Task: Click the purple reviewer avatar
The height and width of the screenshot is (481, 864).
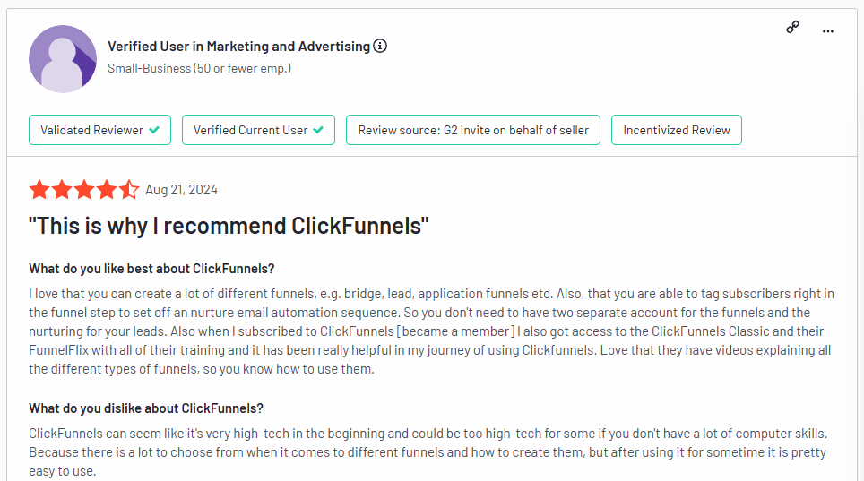Action: point(63,59)
